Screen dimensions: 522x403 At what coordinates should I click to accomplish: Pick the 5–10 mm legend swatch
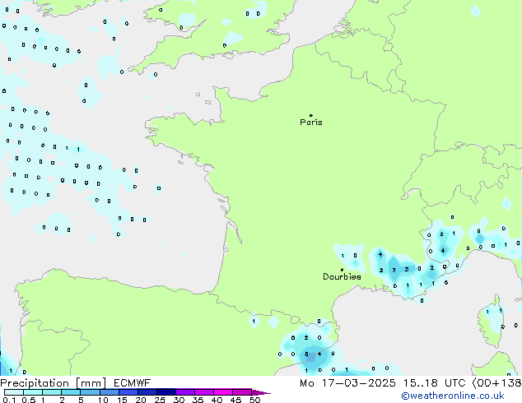coord(90,392)
